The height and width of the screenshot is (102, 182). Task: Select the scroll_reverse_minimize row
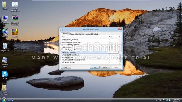90,40
